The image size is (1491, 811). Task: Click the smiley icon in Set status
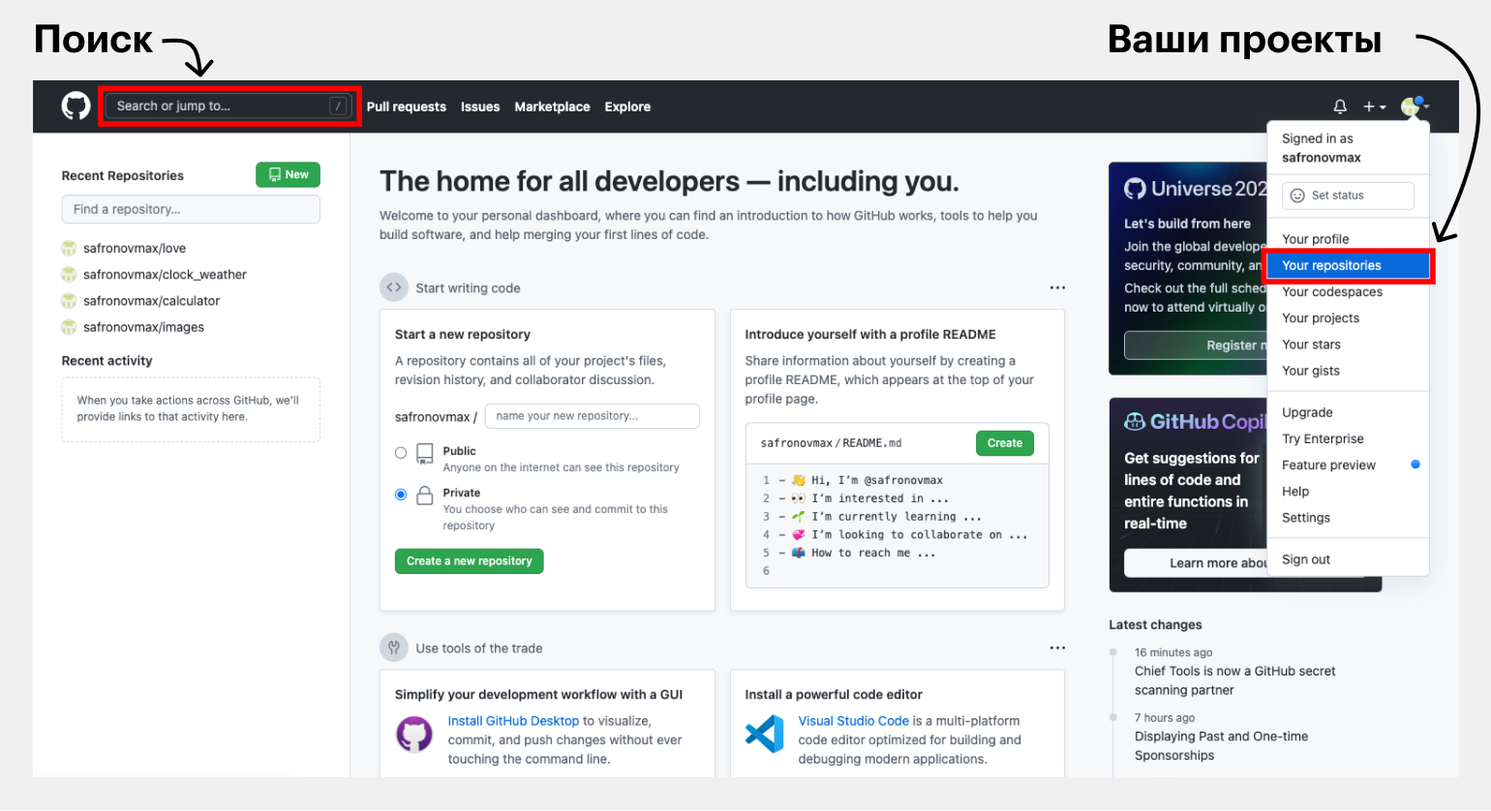(1297, 195)
